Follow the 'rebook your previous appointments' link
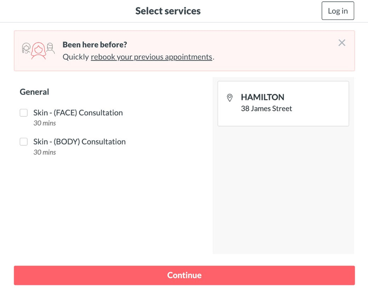Screen dimensions: 368x291 [x=151, y=57]
